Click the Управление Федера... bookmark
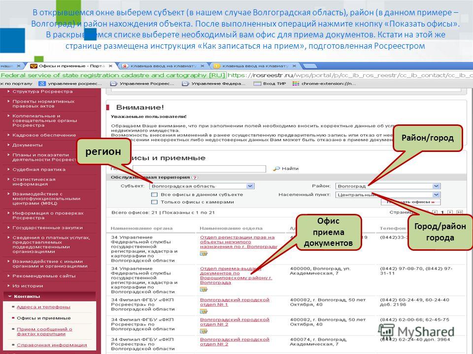 214,84
